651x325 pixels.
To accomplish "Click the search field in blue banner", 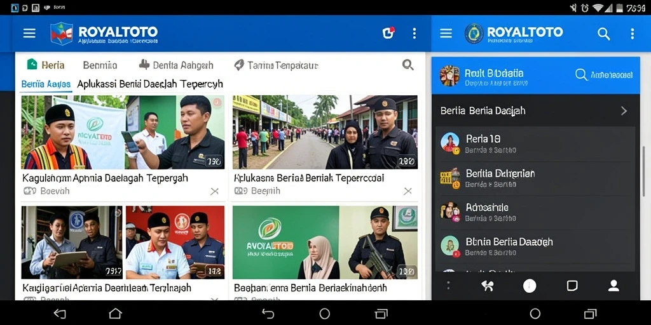I will (x=604, y=75).
